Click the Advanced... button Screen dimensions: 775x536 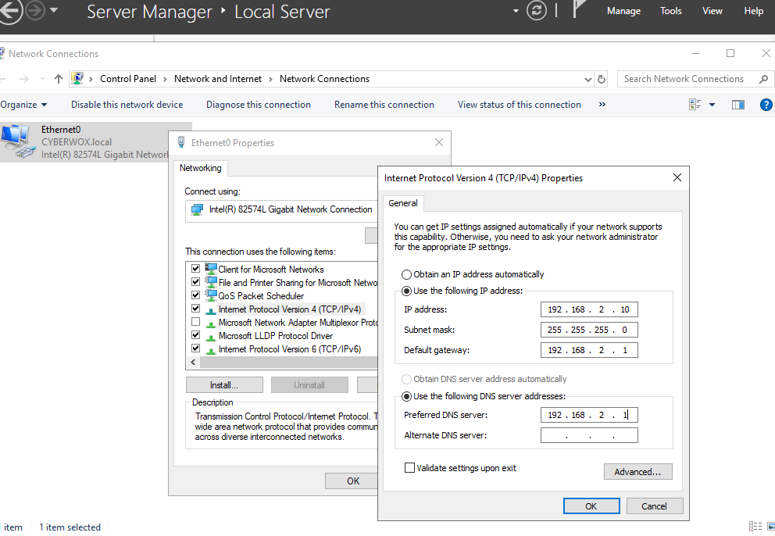click(637, 472)
